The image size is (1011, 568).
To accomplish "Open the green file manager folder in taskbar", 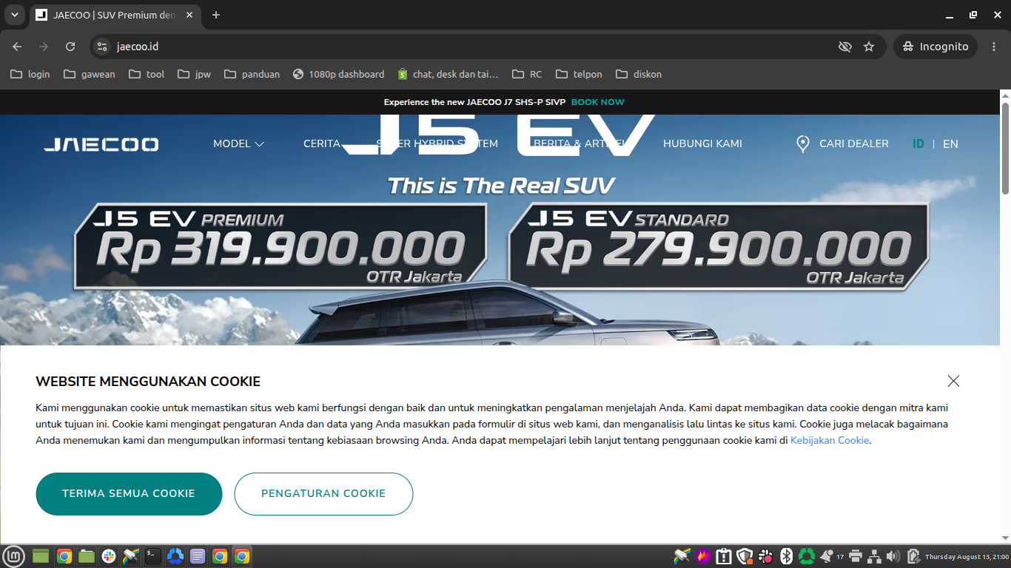I will point(87,556).
